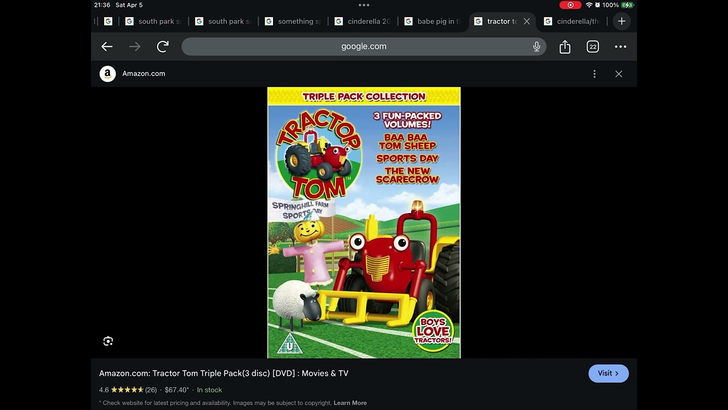Open the Learn More link
The image size is (728, 410).
350,403
